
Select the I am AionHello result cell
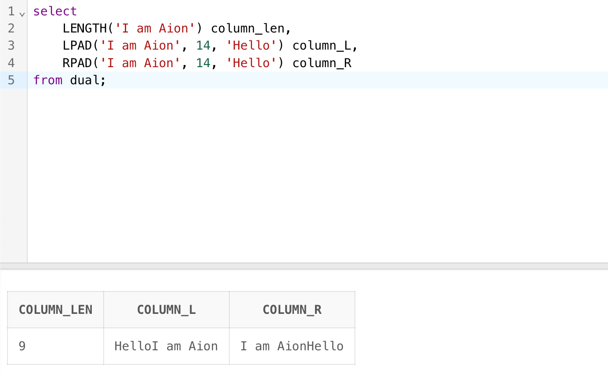292,346
